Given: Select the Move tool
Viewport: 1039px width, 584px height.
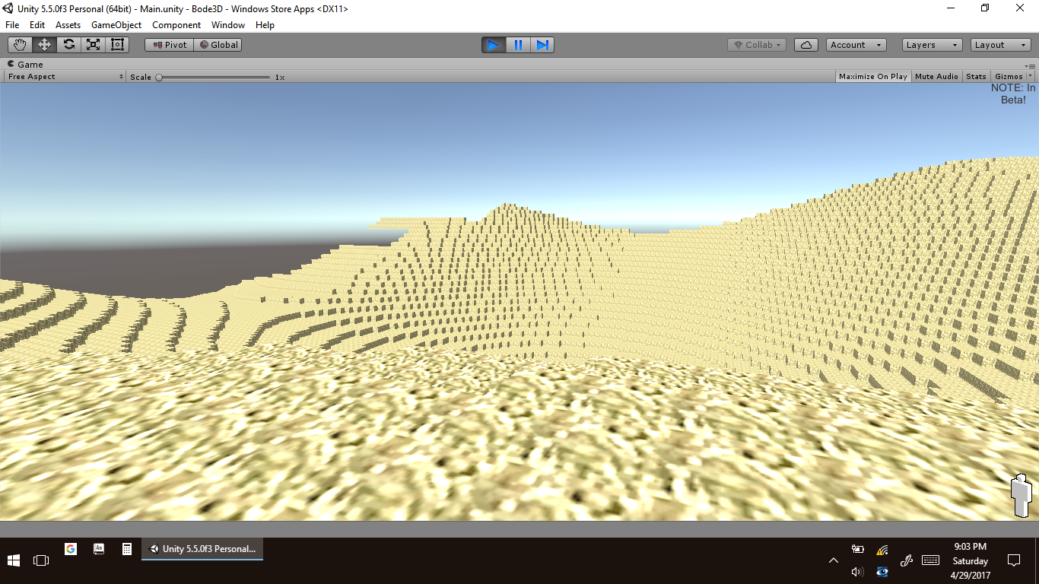Looking at the screenshot, I should coord(44,45).
